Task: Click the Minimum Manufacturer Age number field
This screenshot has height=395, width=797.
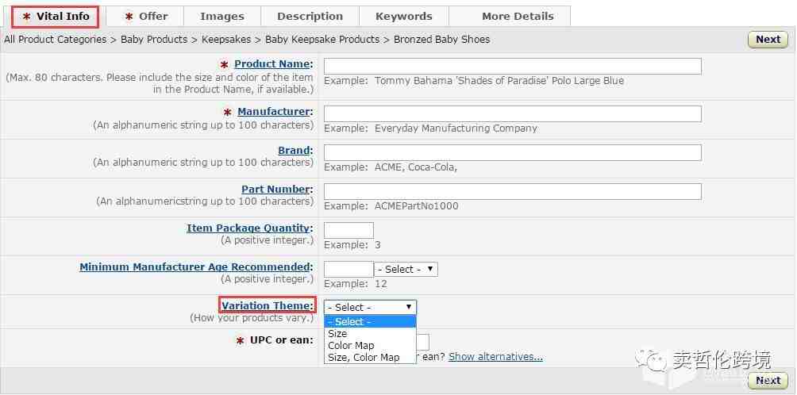Action: coord(348,269)
